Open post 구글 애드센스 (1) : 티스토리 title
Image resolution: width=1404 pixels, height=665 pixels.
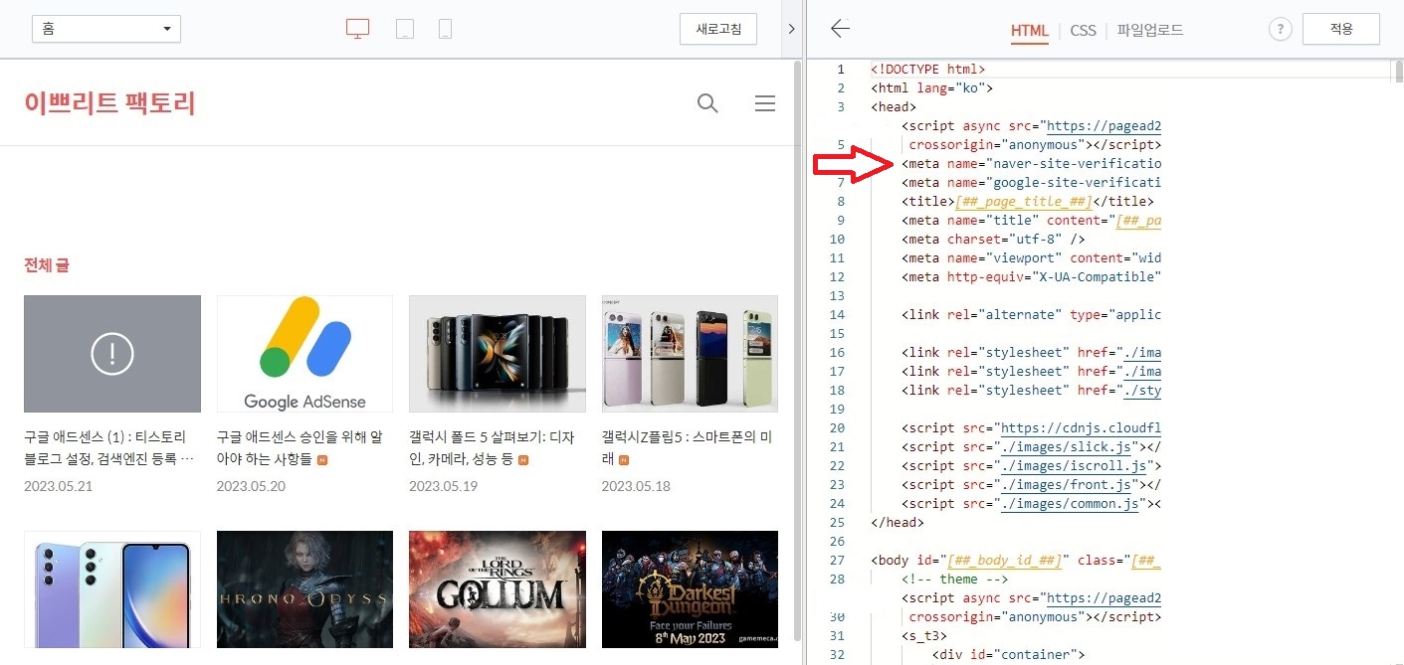[x=109, y=448]
